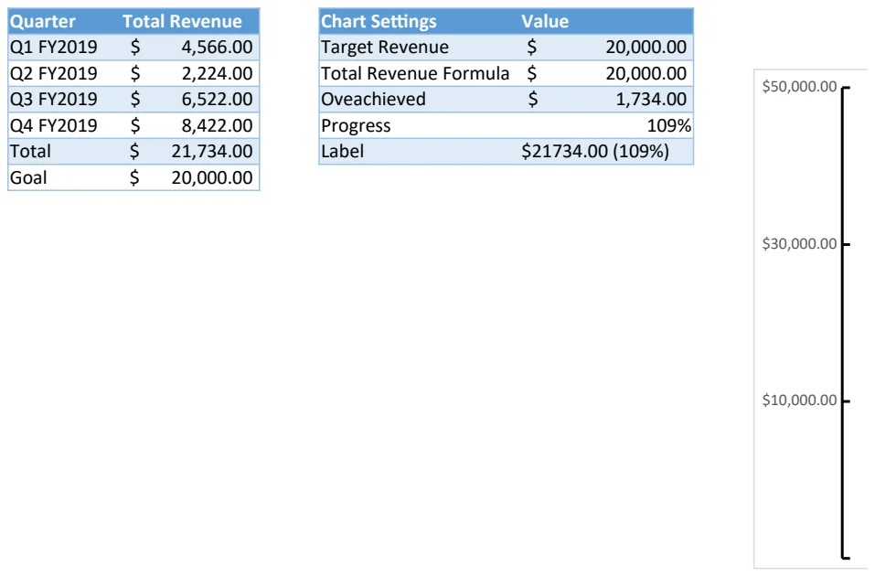Select the Total Revenue header cell
Screen dimensions: 875x577
click(190, 21)
